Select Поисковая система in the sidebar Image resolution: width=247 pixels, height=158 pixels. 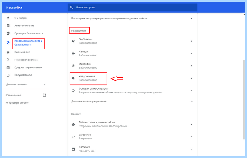[x=26, y=60]
